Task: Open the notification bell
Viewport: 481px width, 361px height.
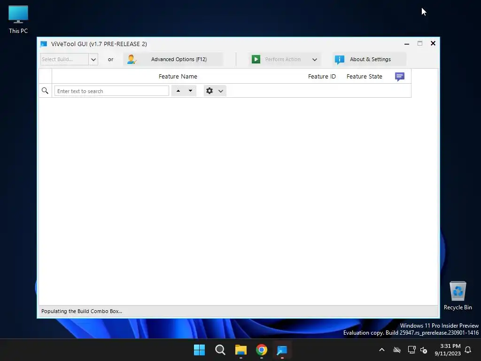Action: coord(468,350)
